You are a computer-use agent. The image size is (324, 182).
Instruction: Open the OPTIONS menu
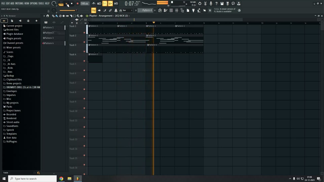(x=34, y=3)
